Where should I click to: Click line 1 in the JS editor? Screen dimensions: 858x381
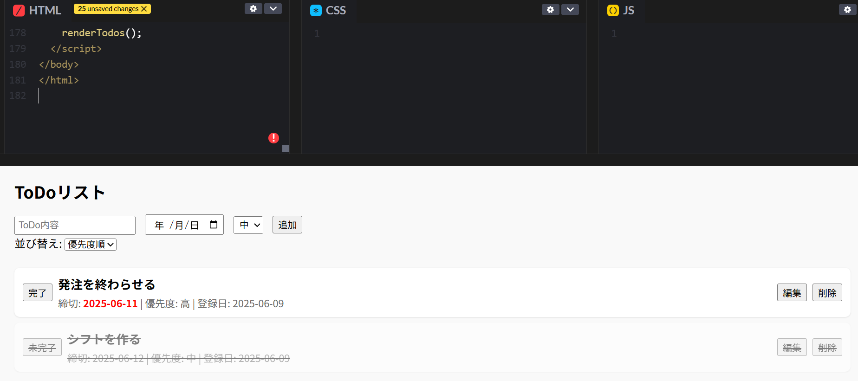614,33
